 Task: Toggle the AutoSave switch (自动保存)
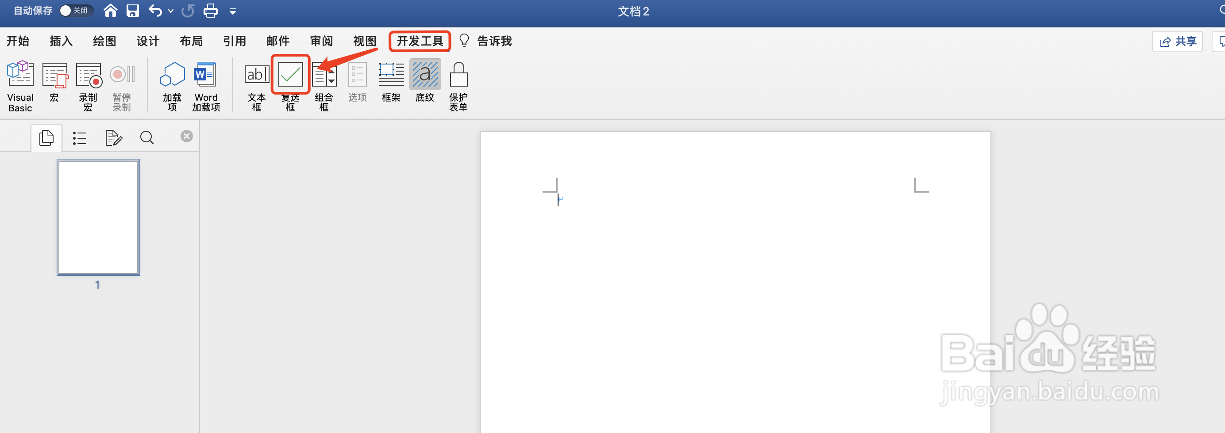(x=76, y=11)
